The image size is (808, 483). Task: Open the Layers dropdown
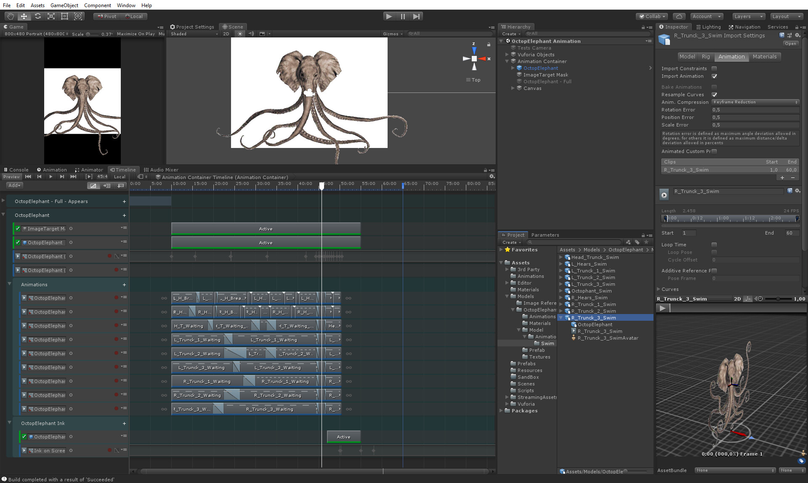[748, 16]
